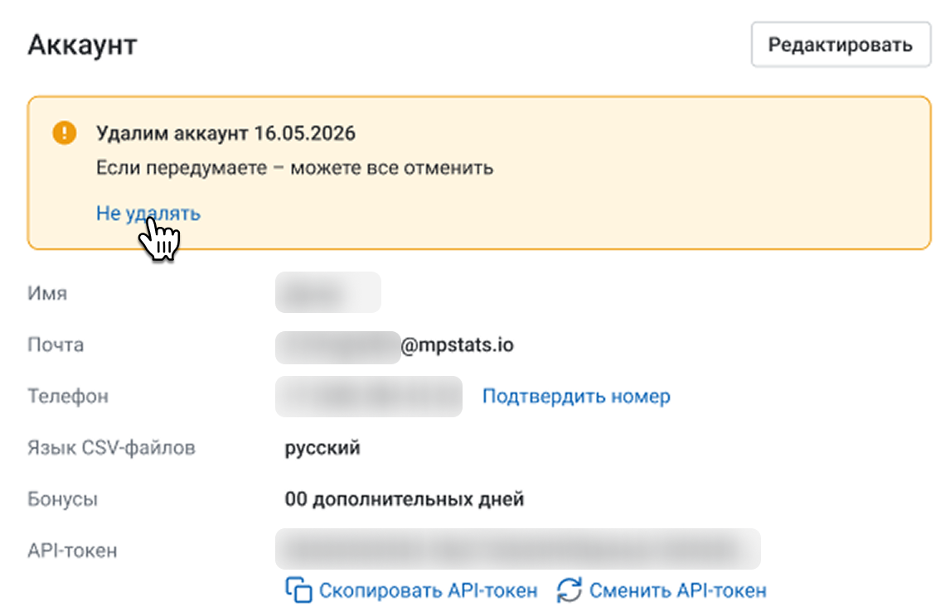Click the русский CSV language value

(x=322, y=448)
